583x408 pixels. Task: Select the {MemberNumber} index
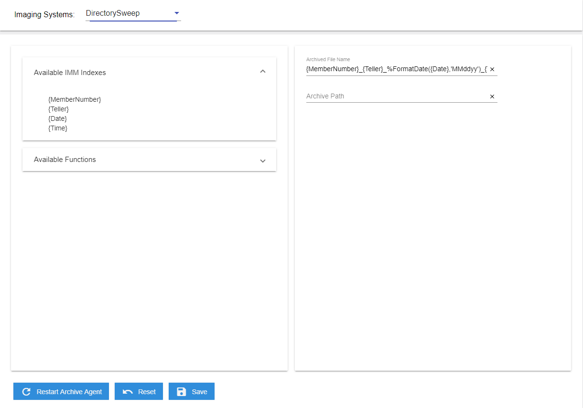75,99
